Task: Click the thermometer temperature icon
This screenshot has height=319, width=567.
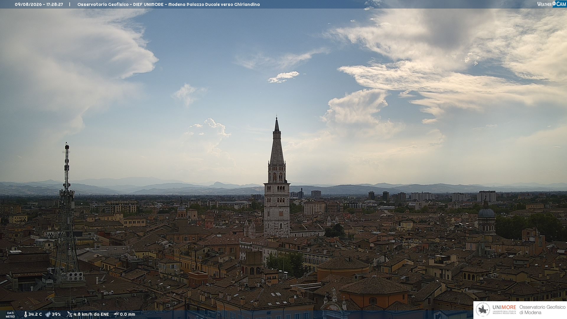Action: point(26,315)
